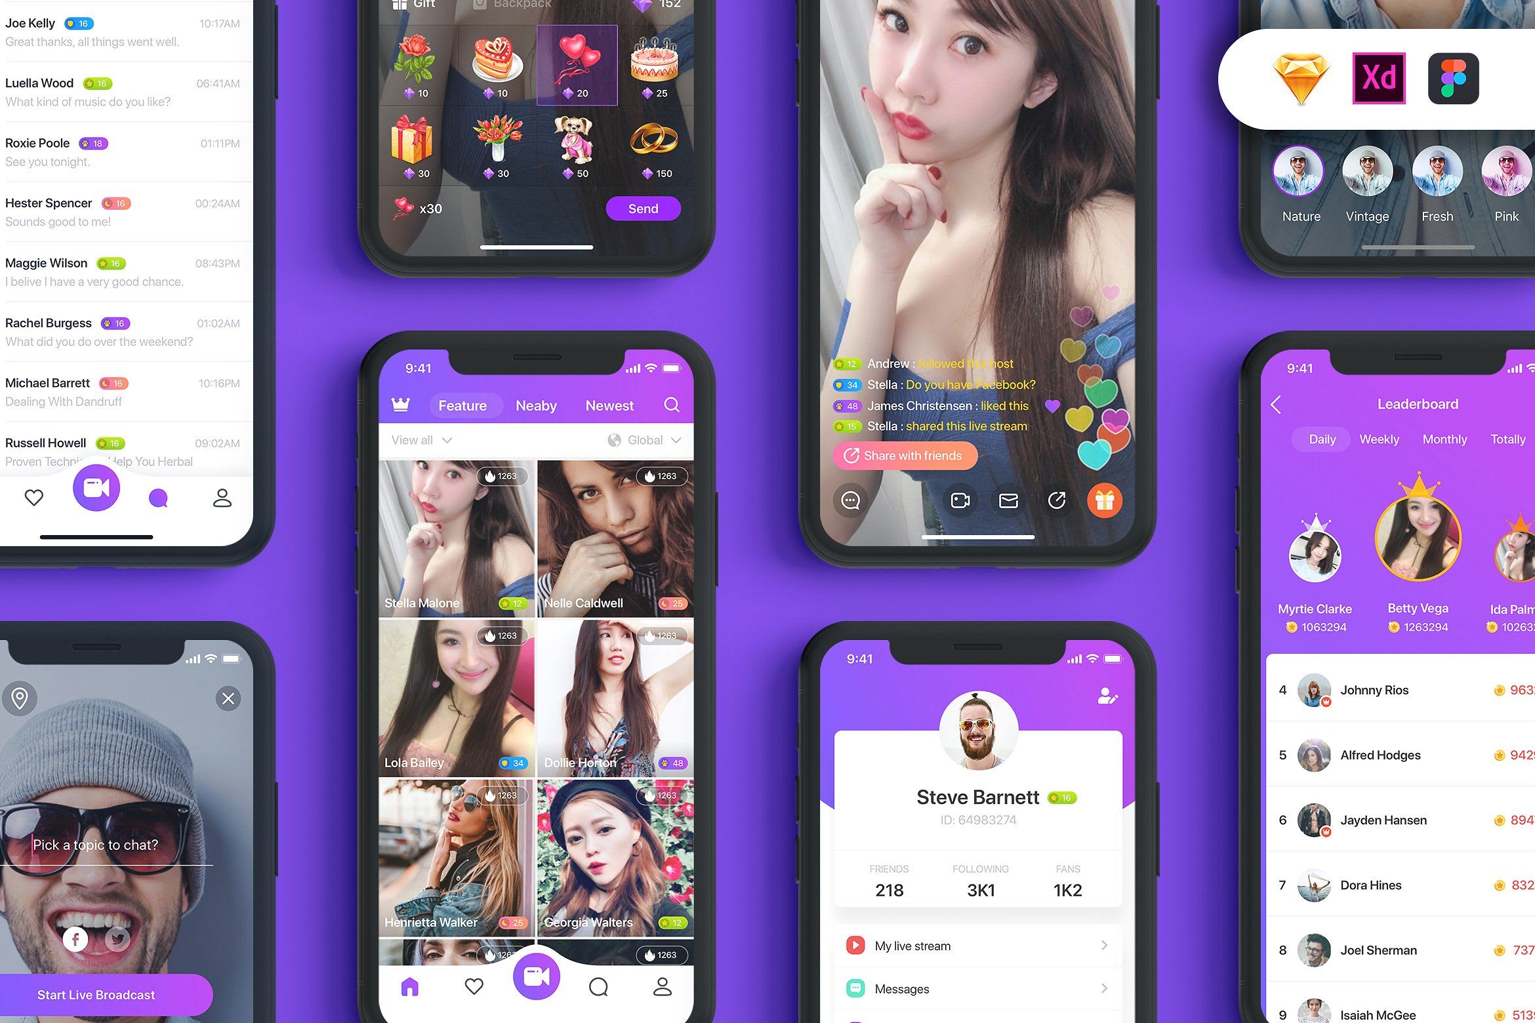The width and height of the screenshot is (1535, 1023).
Task: Select the profile person icon
Action: tap(222, 496)
